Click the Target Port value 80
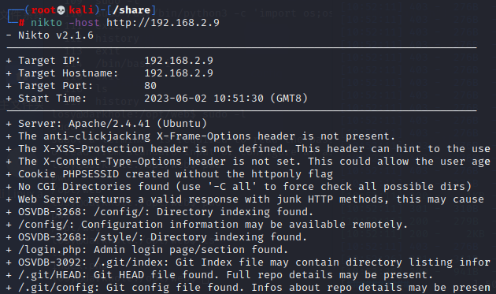 tap(150, 86)
